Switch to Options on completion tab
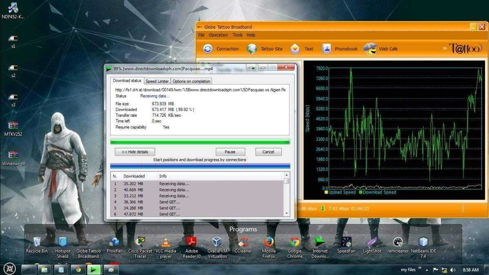Screen dimensions: 489x275 [191, 81]
